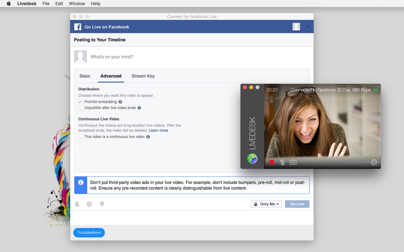Stop the live recording with red square

272,162
